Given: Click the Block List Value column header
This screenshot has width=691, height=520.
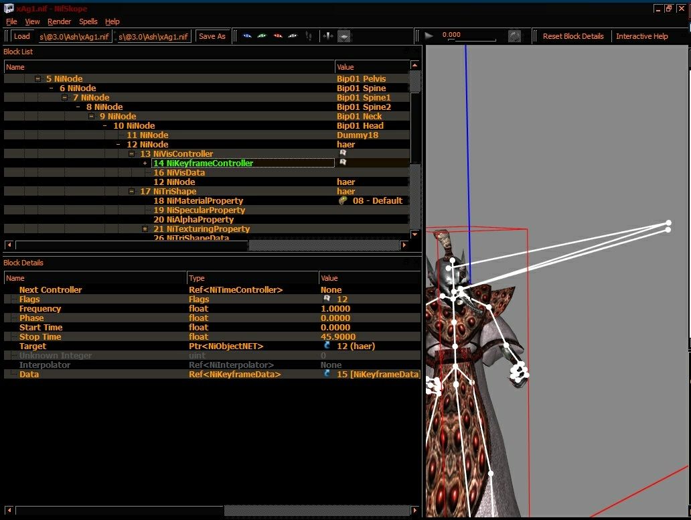Looking at the screenshot, I should 372,67.
